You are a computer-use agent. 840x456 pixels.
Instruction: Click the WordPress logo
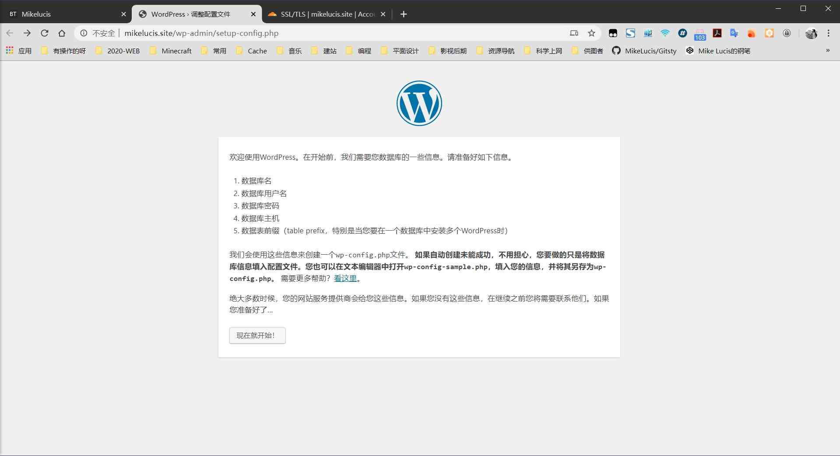pos(419,103)
